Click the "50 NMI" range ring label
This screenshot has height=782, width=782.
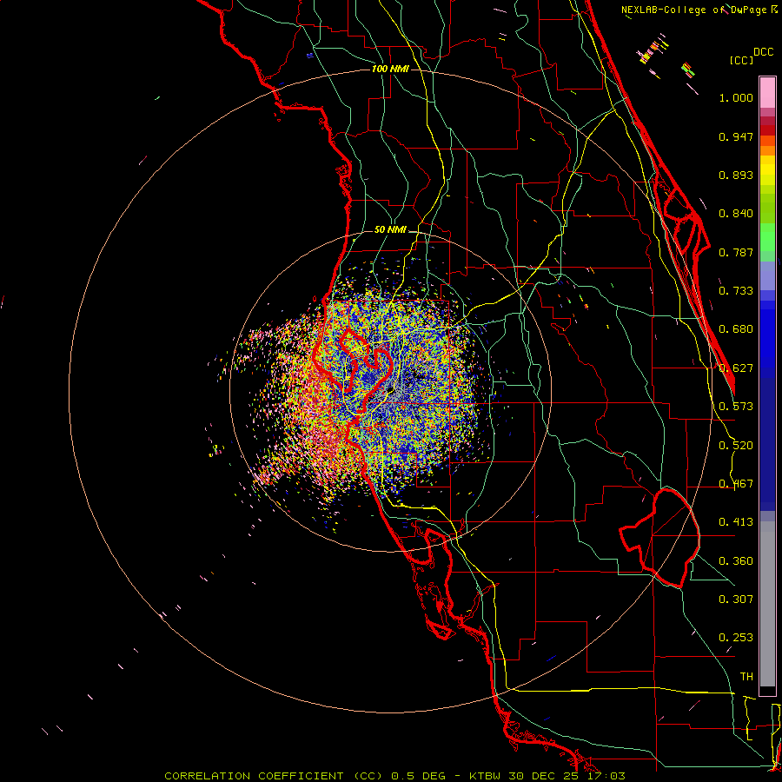pyautogui.click(x=390, y=230)
